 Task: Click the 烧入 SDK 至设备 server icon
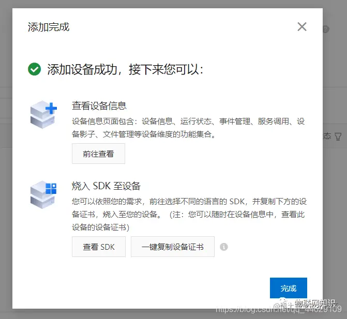click(x=43, y=195)
